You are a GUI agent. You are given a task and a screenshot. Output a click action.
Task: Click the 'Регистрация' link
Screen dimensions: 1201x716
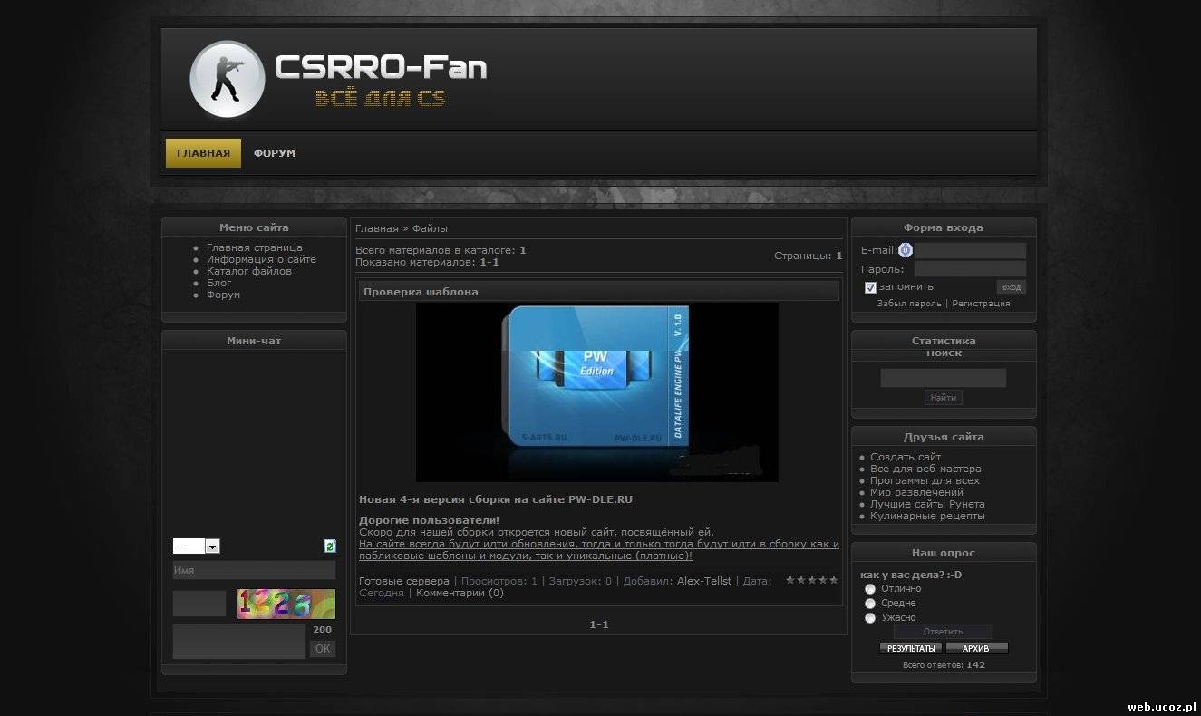[981, 304]
